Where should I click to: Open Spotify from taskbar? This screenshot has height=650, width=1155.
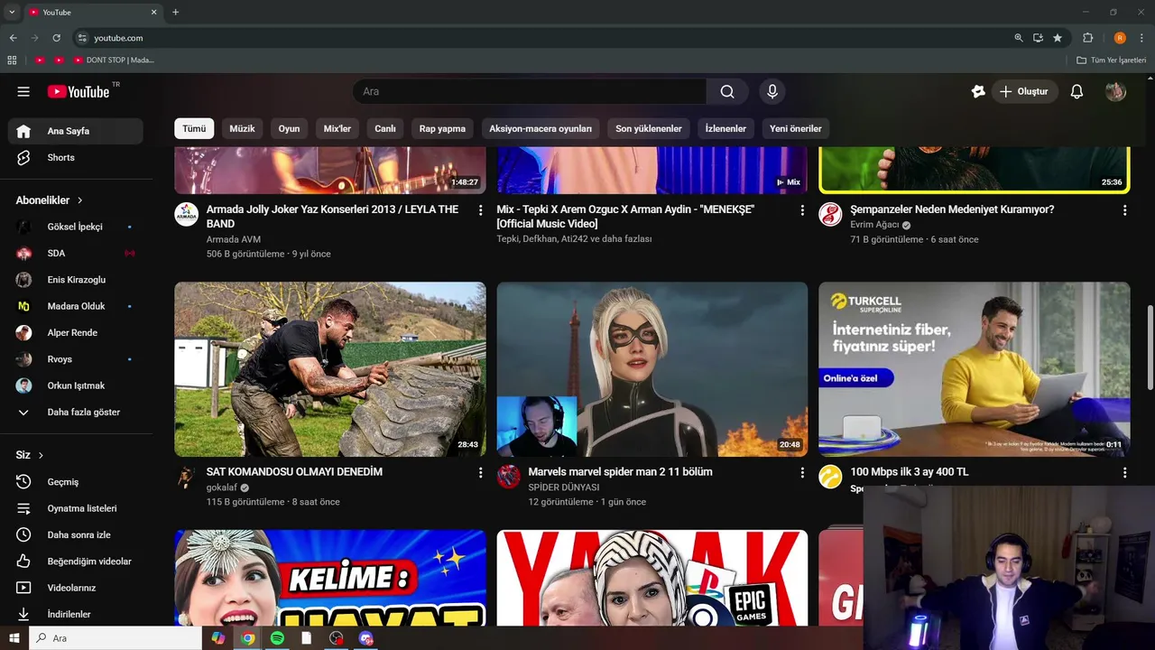(277, 638)
